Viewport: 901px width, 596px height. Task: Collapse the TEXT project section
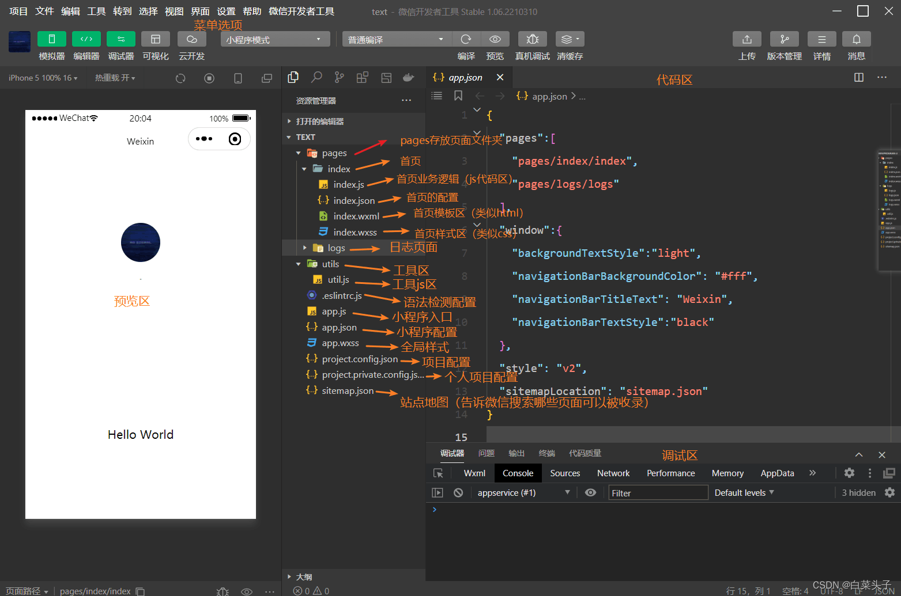tap(353, 137)
